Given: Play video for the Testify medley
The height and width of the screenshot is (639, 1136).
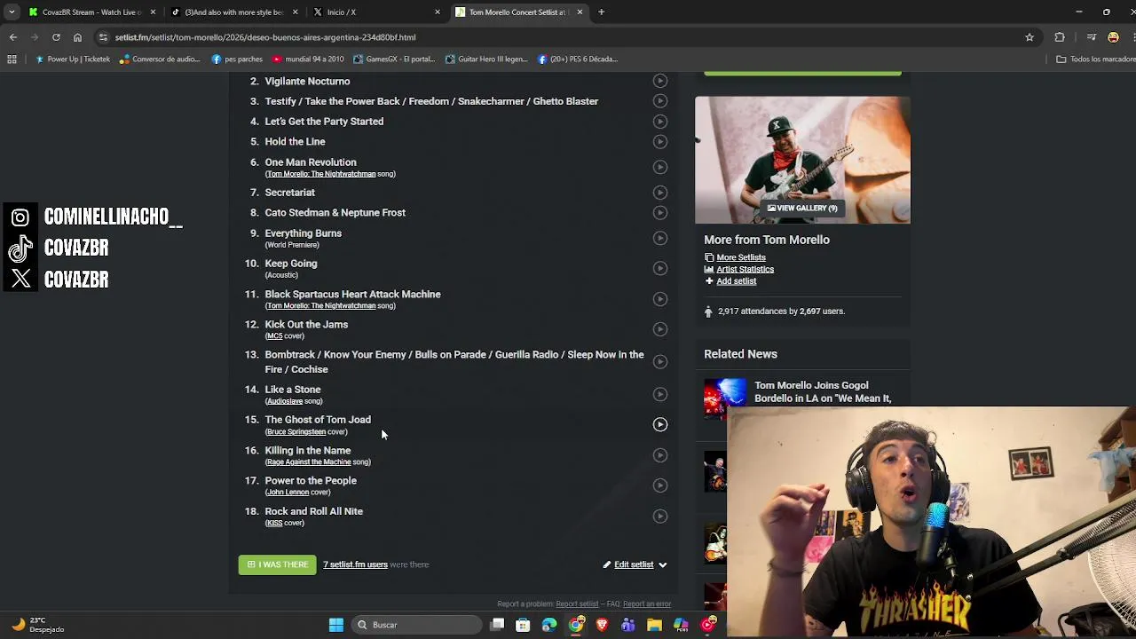Looking at the screenshot, I should click(x=660, y=101).
